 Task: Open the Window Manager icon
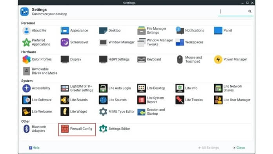coord(103,42)
